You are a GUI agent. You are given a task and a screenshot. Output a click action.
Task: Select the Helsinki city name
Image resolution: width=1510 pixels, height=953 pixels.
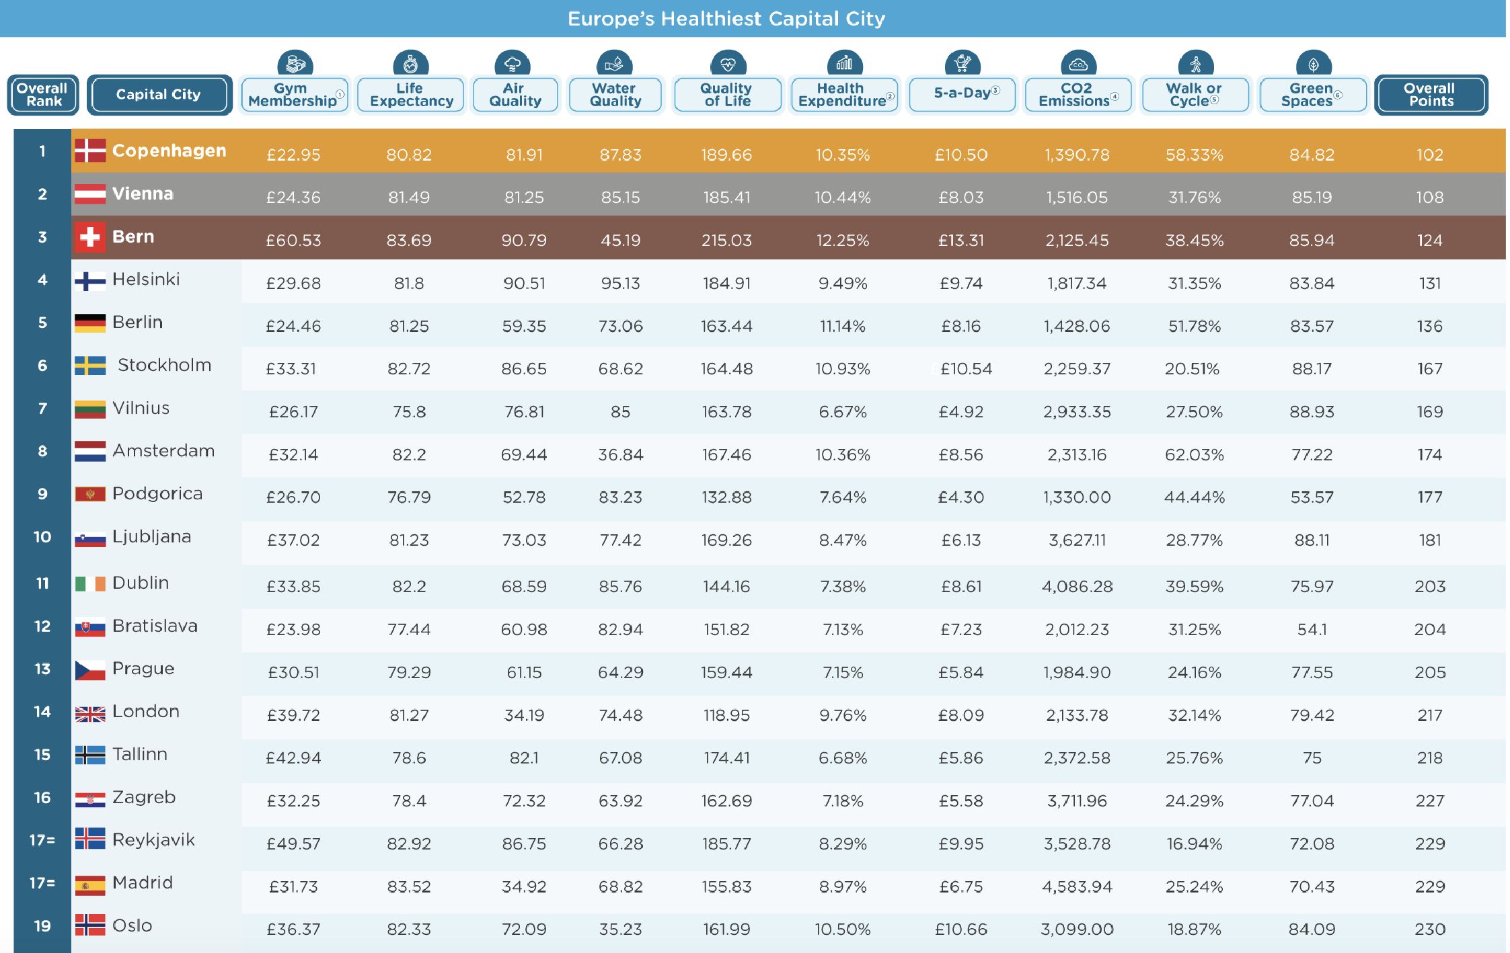pos(146,280)
